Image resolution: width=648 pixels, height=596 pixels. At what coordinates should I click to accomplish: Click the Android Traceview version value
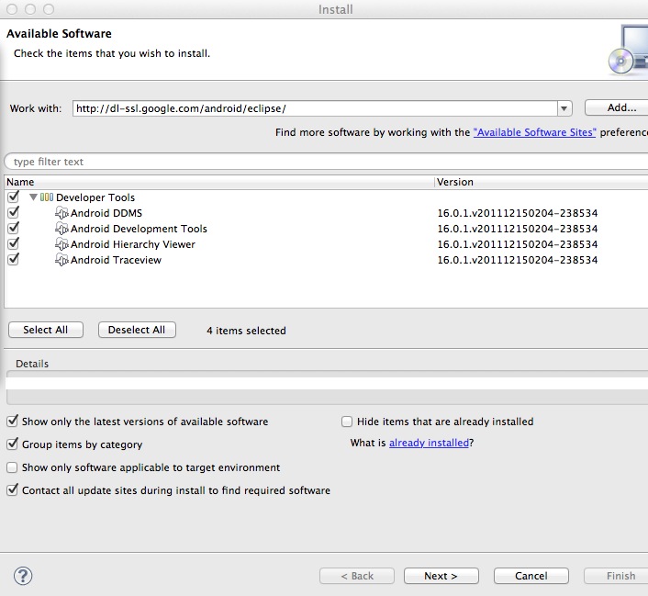518,260
